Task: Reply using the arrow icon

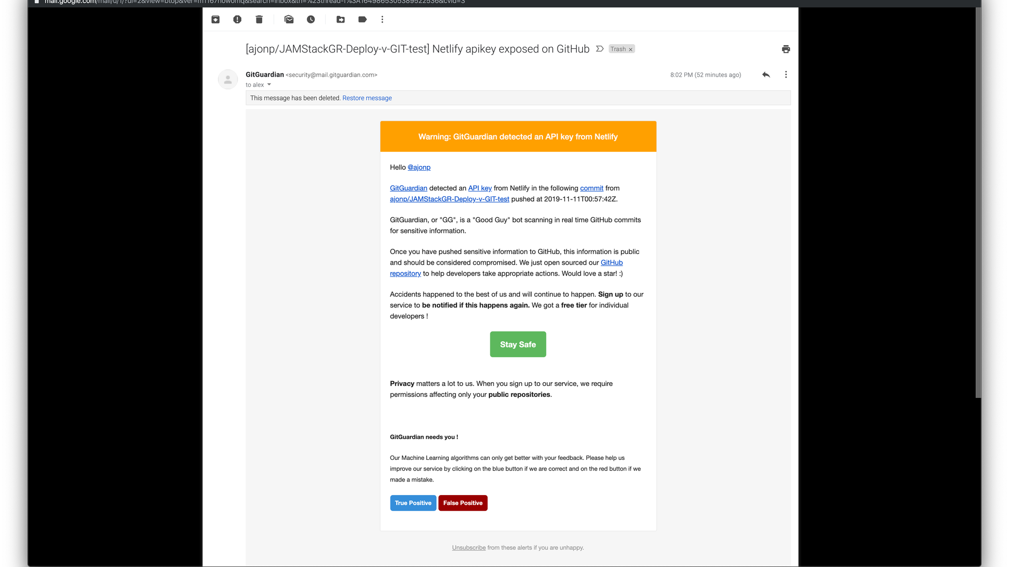Action: 766,75
